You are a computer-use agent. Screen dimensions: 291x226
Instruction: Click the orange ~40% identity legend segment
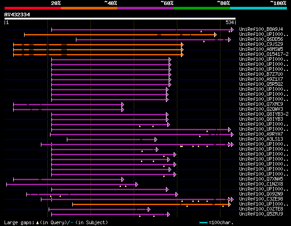[89, 8]
